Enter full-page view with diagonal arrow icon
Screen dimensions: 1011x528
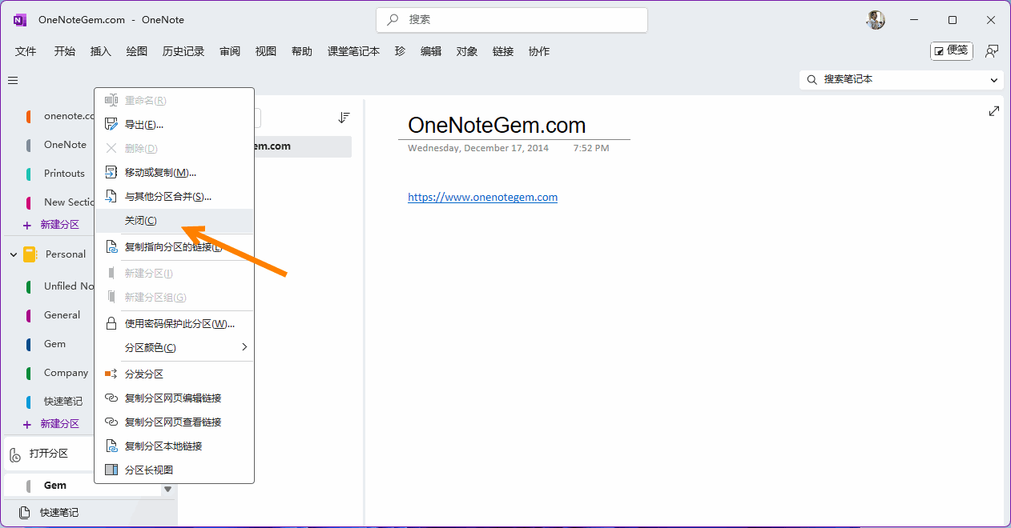[x=993, y=110]
